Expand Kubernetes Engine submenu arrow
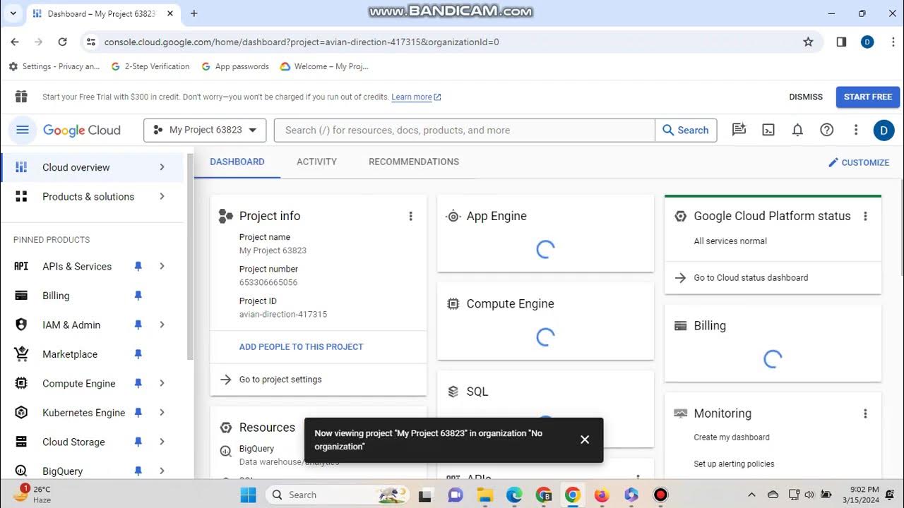Viewport: 904px width, 508px height. tap(162, 413)
